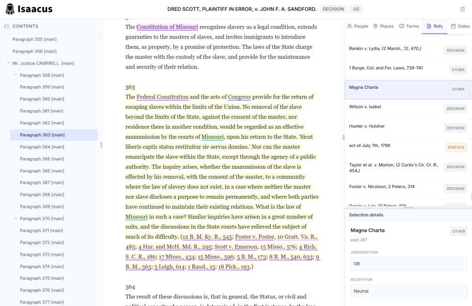The width and height of the screenshot is (472, 306).
Task: Switch to the Places tab
Action: (383, 26)
